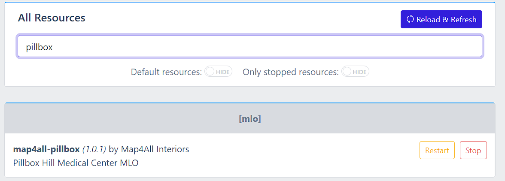505x181 pixels.
Task: Click the Pillbox Hill Medical Center MLO description
Action: pos(76,163)
